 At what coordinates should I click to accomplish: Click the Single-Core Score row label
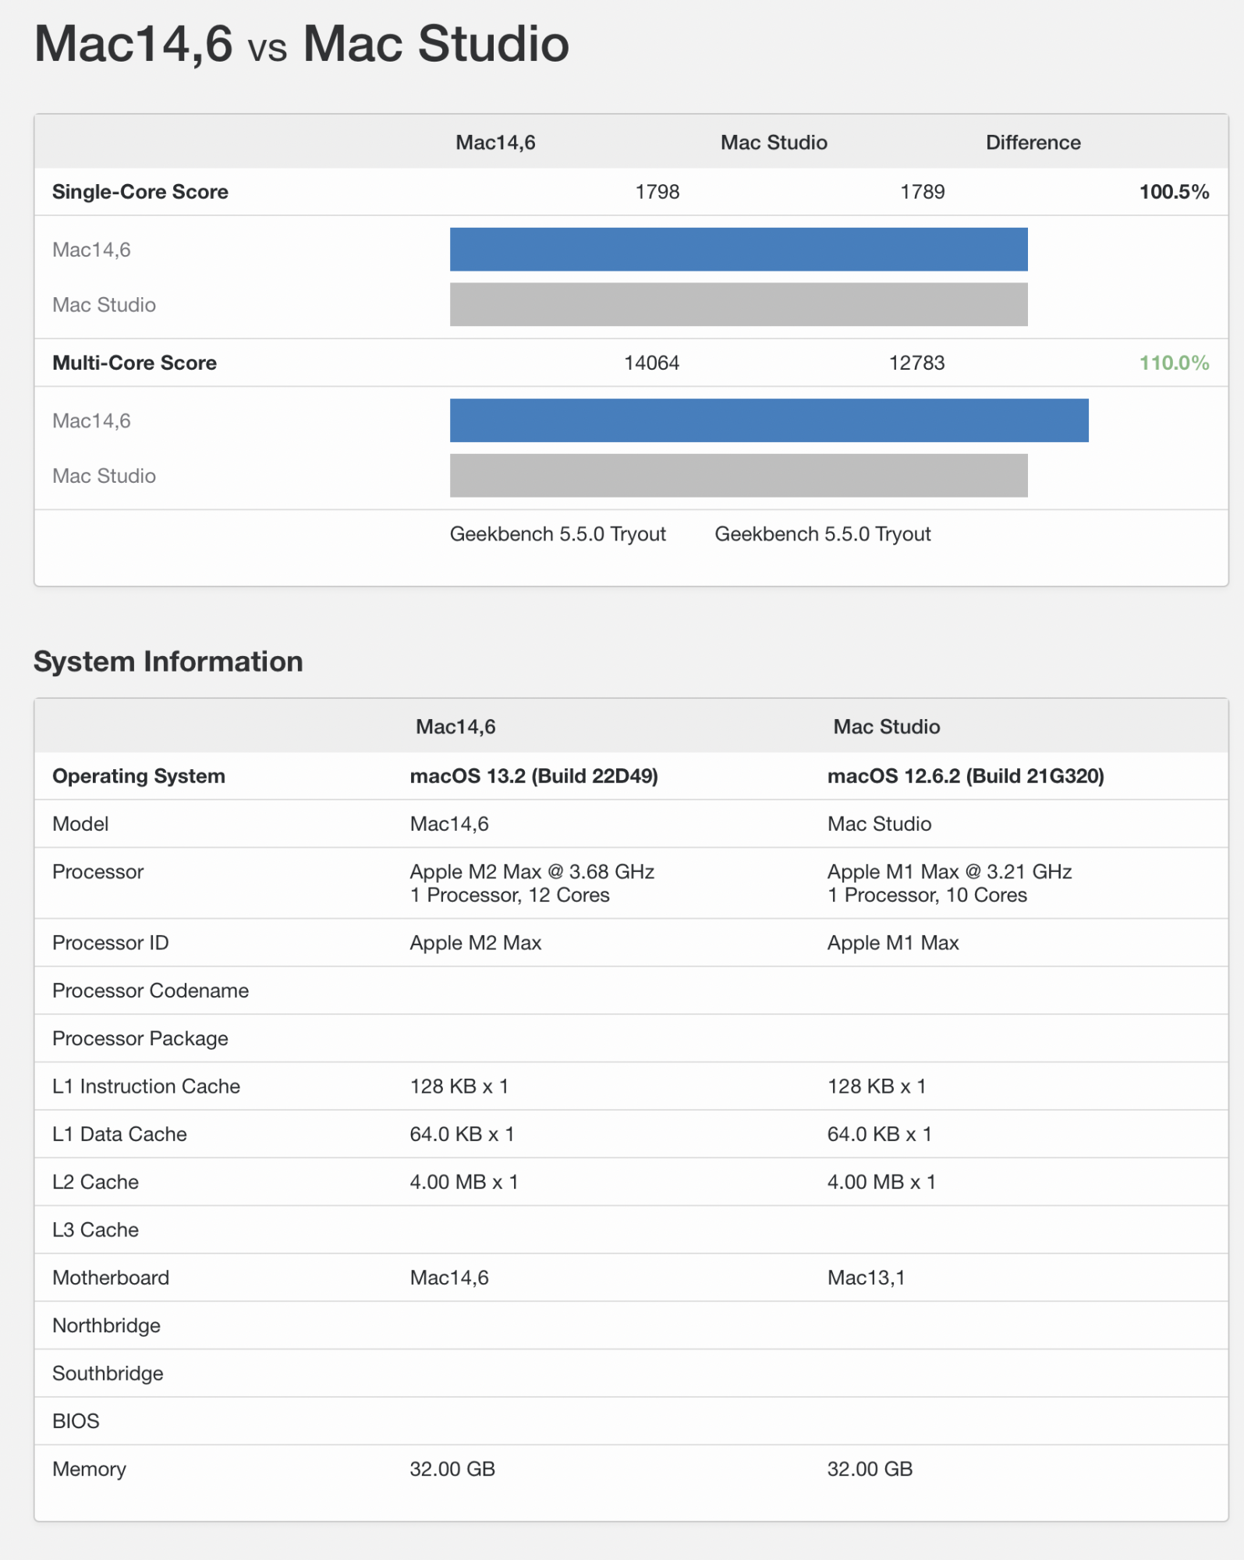coord(140,192)
